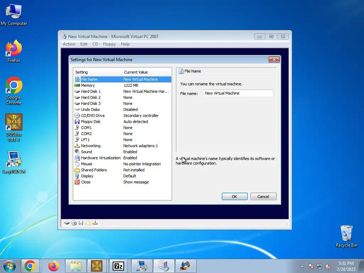Show hidden system tray icons

[x=302, y=267]
